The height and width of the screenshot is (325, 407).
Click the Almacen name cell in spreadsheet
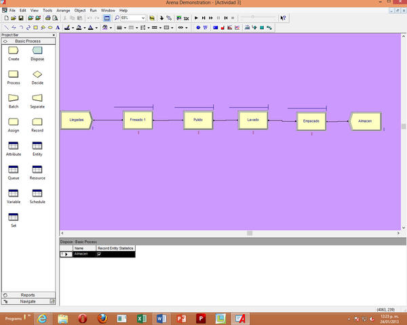(x=84, y=254)
